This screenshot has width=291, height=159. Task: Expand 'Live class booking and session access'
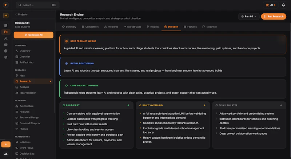pyautogui.click(x=64, y=129)
